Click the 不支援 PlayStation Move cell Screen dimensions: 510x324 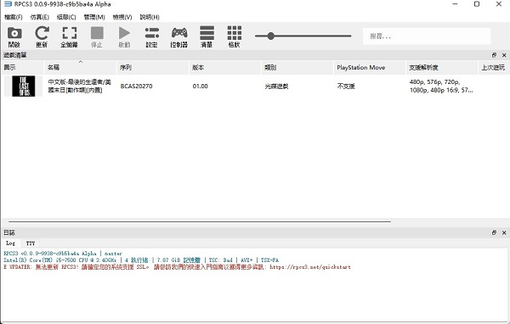coord(346,86)
